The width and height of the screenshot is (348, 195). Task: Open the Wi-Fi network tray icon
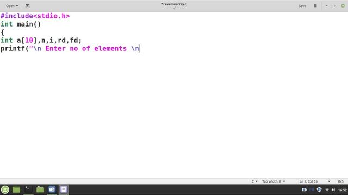[327, 190]
